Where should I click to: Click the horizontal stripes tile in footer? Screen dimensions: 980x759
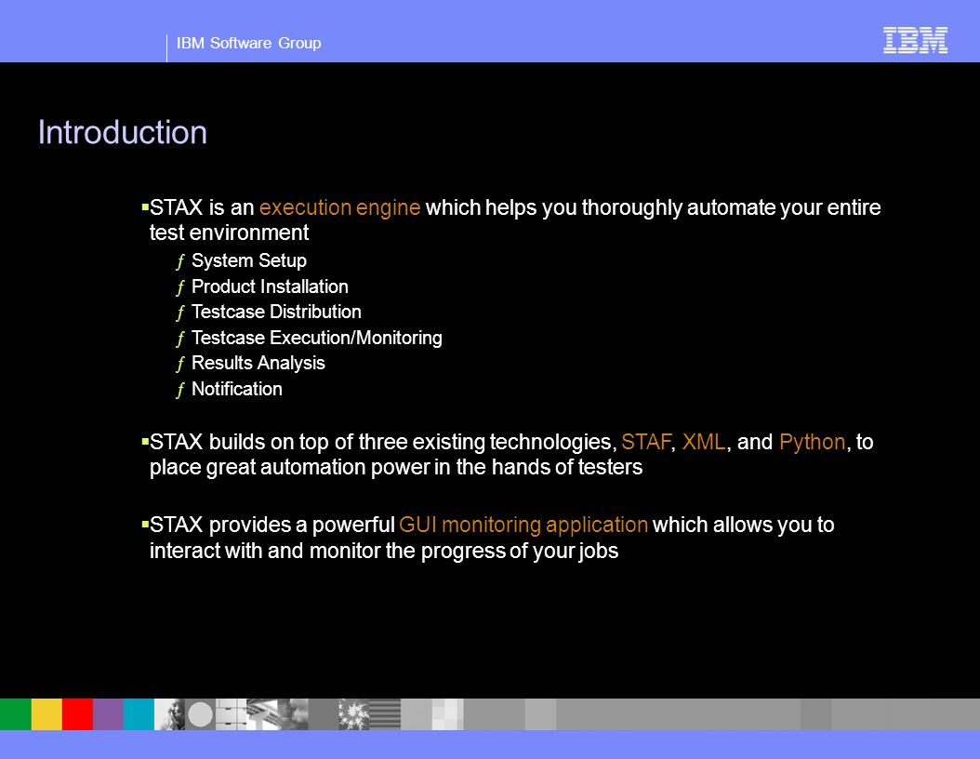pos(385,714)
